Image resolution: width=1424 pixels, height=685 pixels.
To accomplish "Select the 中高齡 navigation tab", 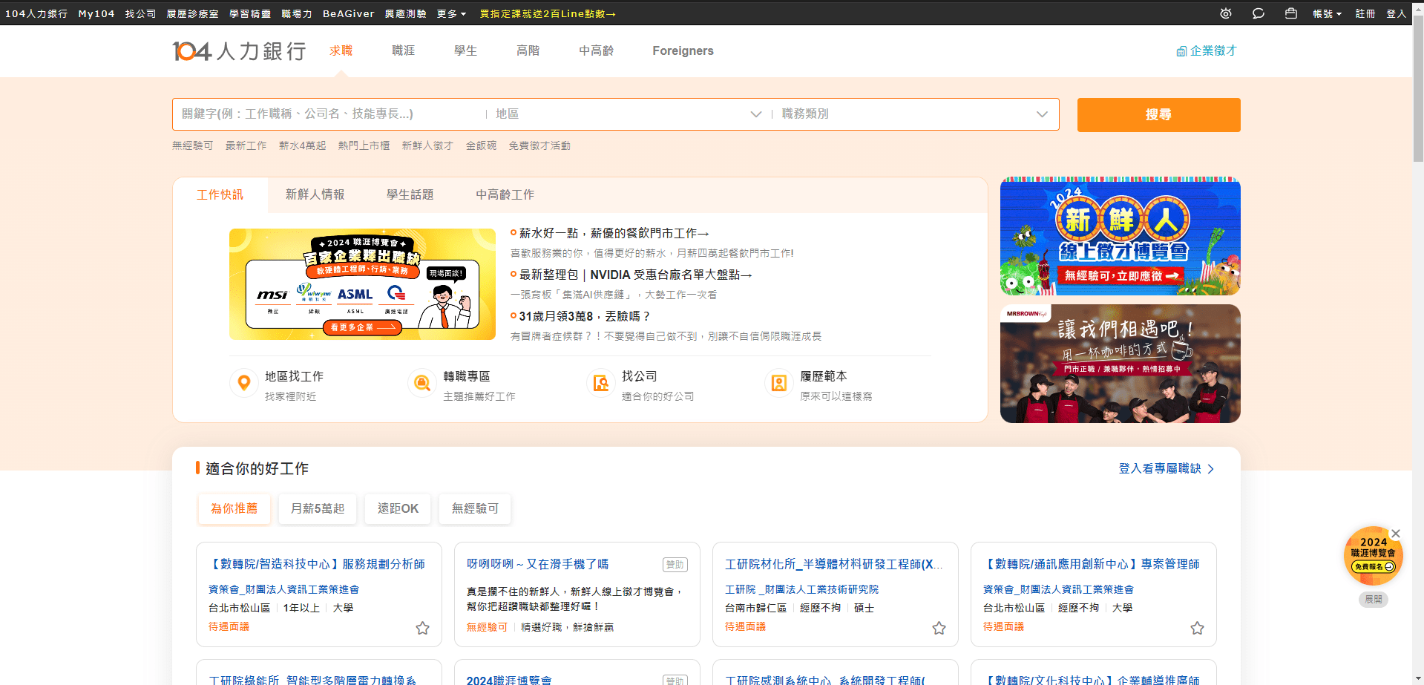I will coord(597,50).
